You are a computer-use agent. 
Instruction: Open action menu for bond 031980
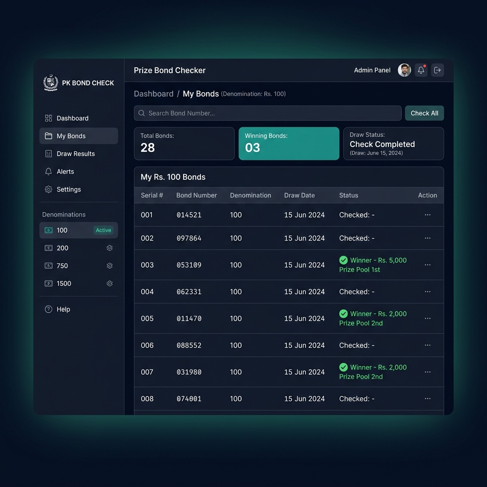428,372
